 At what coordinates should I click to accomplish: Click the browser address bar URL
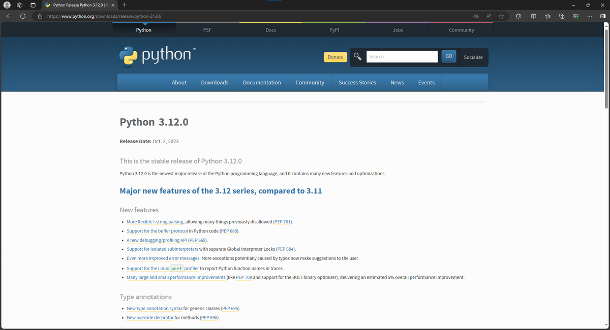pos(104,16)
